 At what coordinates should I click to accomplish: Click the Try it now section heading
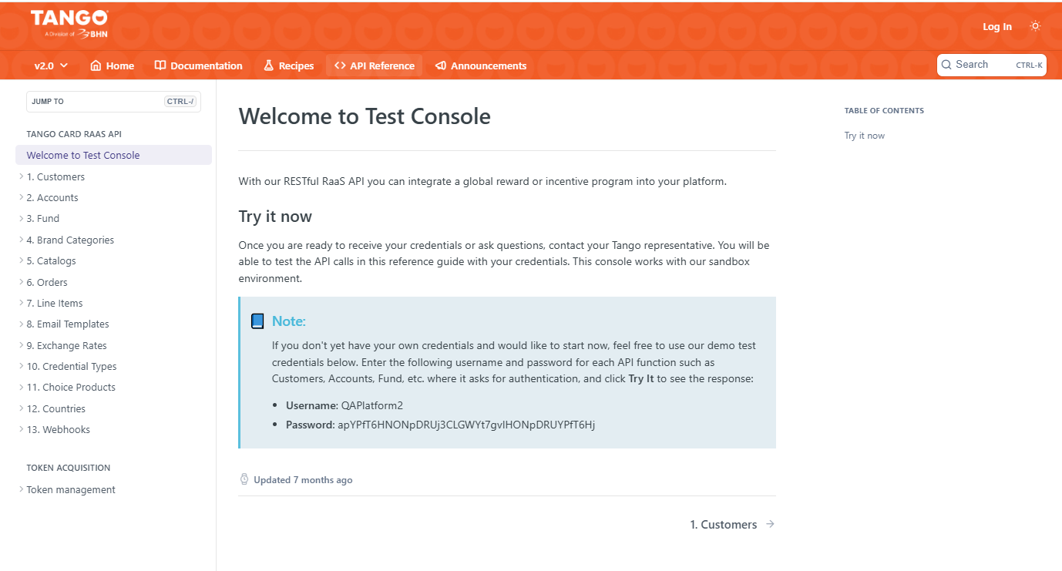275,216
